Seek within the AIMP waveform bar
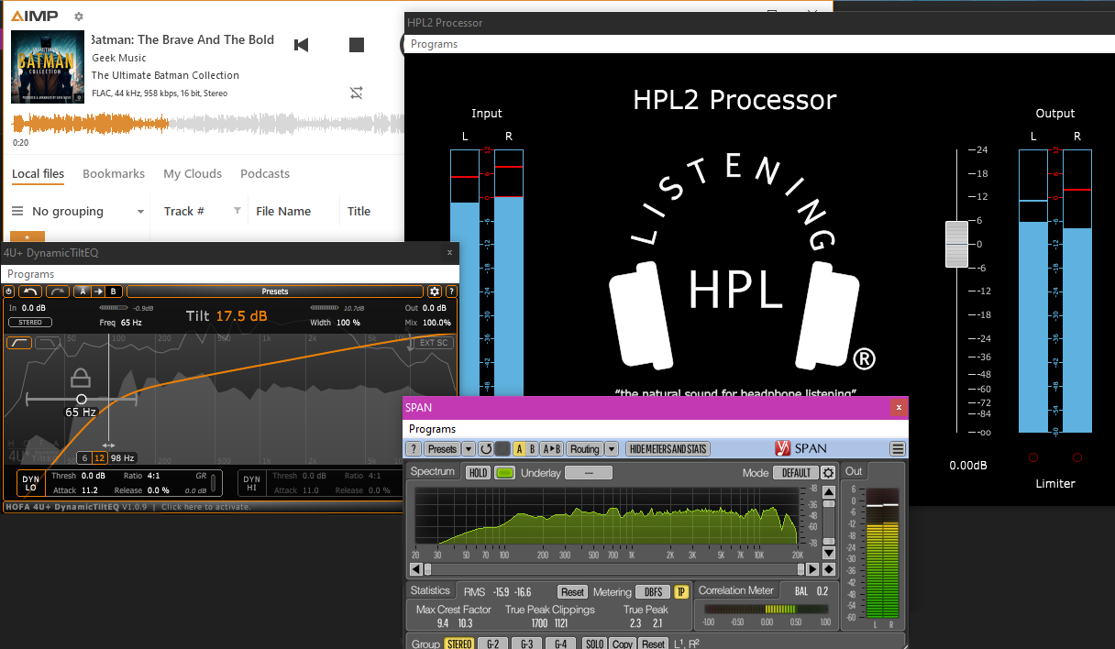Image resolution: width=1115 pixels, height=649 pixels. tap(207, 124)
